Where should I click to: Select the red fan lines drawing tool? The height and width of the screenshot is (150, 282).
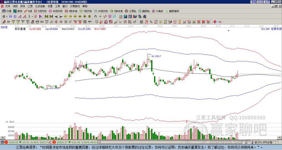coord(101,22)
